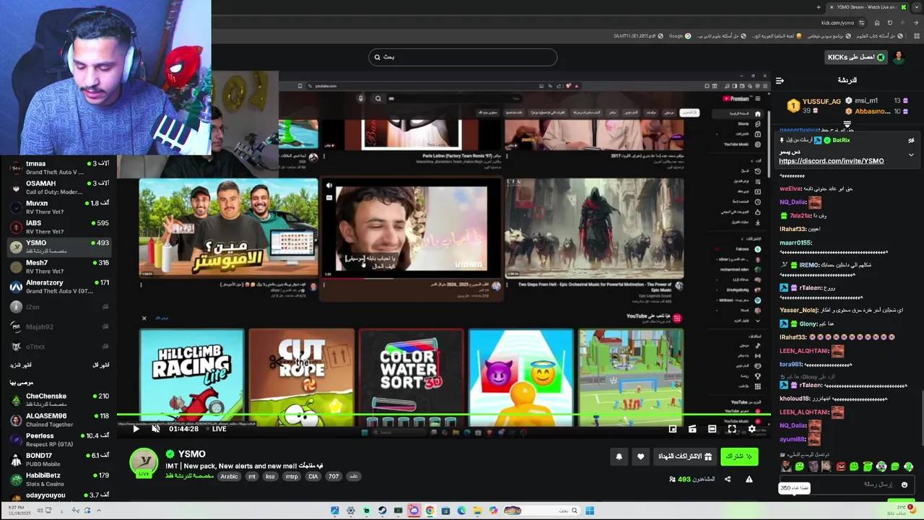The image size is (924, 520).
Task: Play the stream with the play button
Action: (136, 429)
